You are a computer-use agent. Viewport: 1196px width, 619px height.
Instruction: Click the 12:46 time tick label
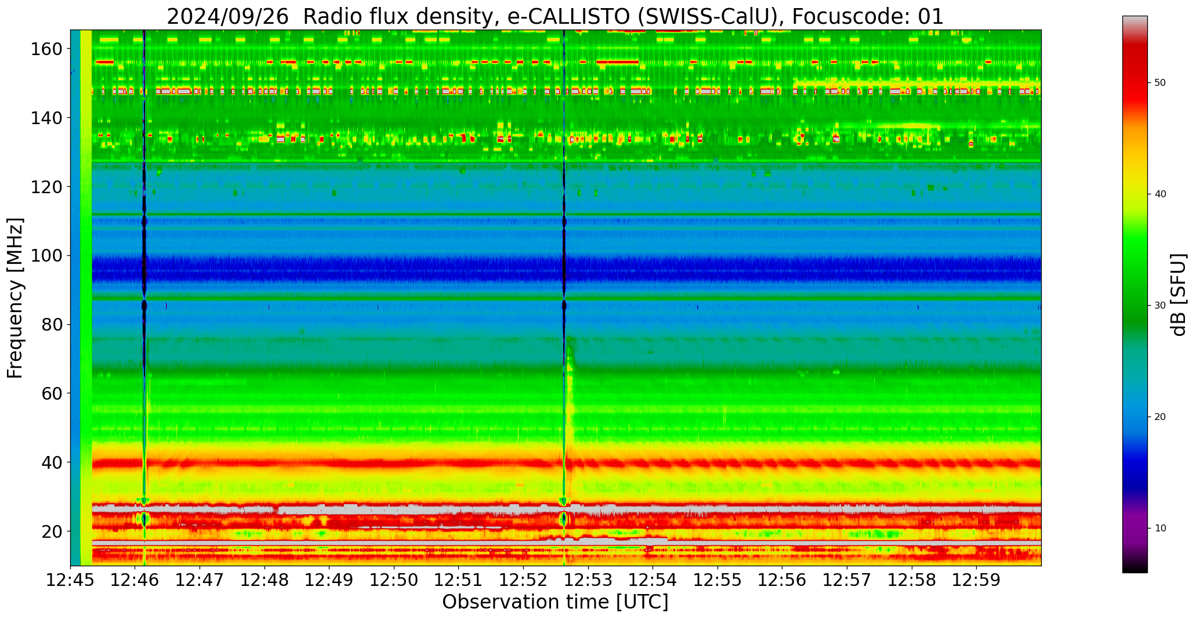[x=135, y=580]
